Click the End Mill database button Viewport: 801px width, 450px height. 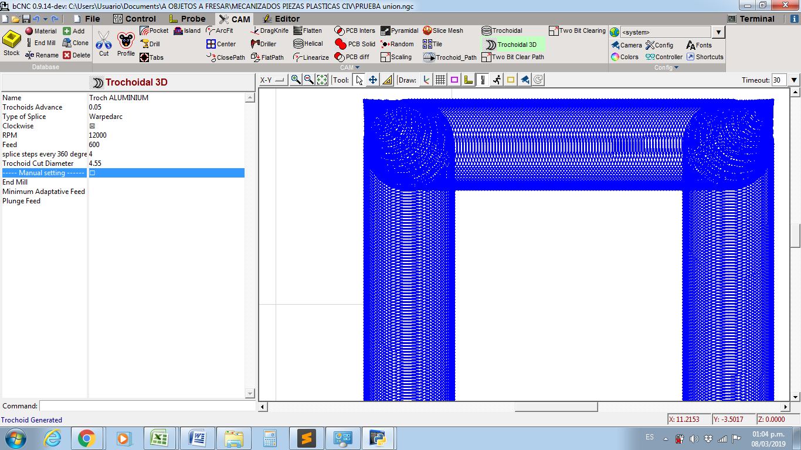tap(40, 43)
